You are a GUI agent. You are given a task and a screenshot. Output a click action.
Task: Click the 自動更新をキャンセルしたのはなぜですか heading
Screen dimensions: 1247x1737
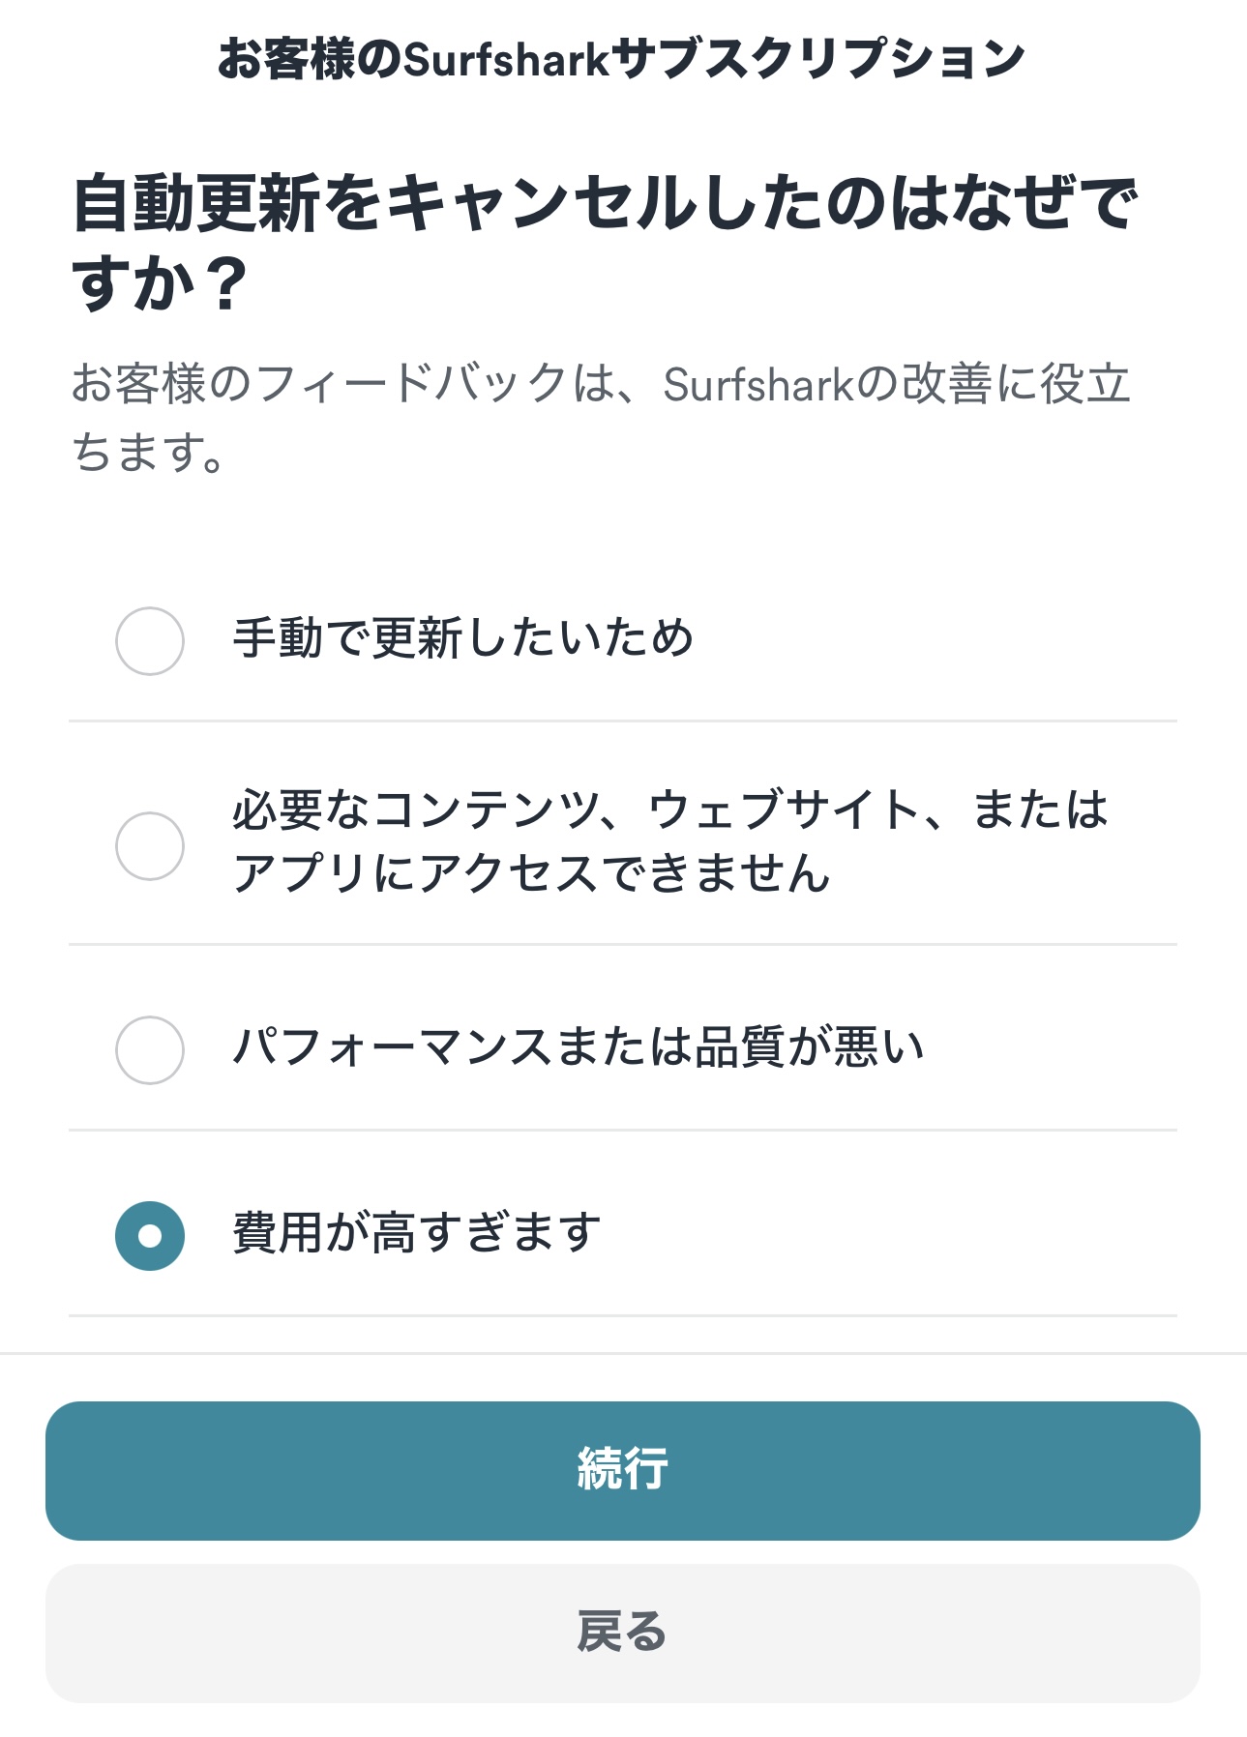[x=605, y=204]
